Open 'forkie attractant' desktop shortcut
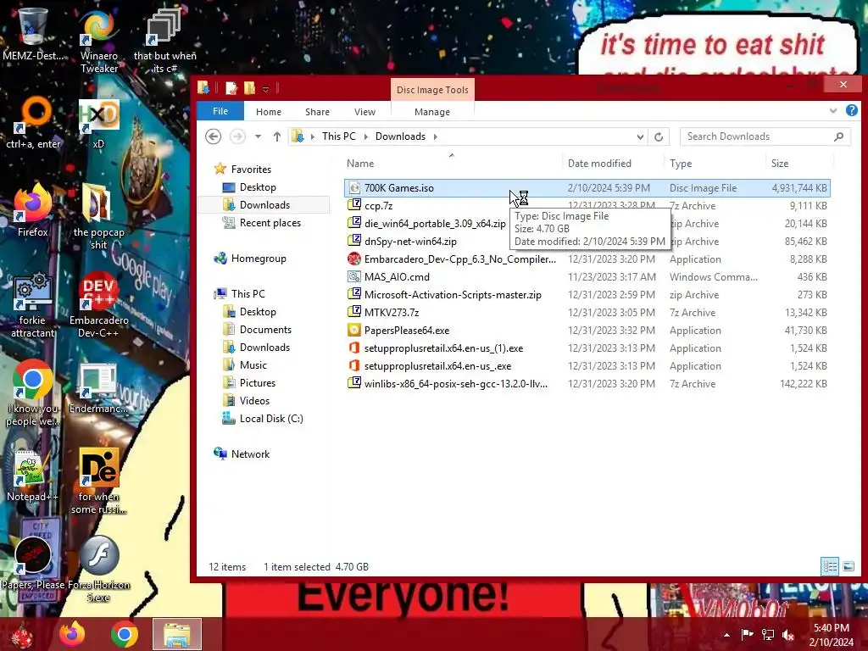Viewport: 868px width, 651px height. coord(33,304)
